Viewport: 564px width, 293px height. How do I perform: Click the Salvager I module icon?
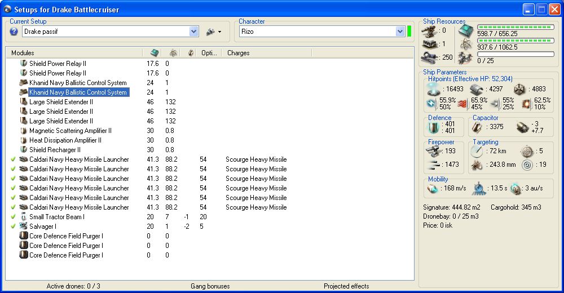(23, 226)
